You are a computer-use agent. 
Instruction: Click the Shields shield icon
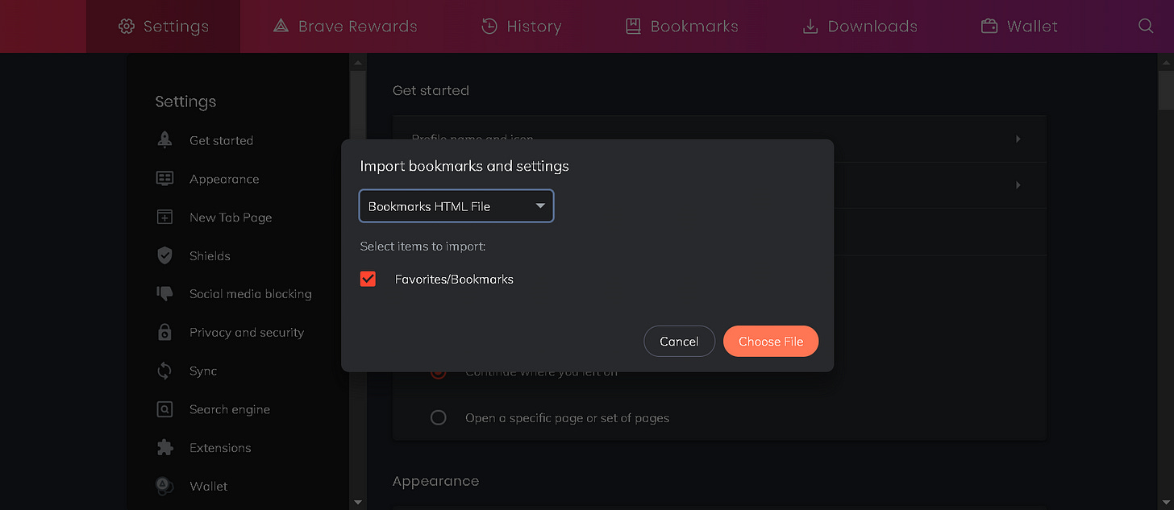click(x=164, y=255)
